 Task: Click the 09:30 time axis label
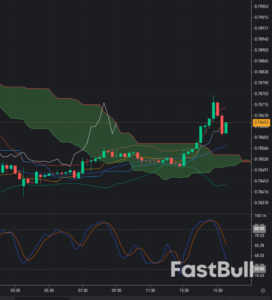point(117,290)
